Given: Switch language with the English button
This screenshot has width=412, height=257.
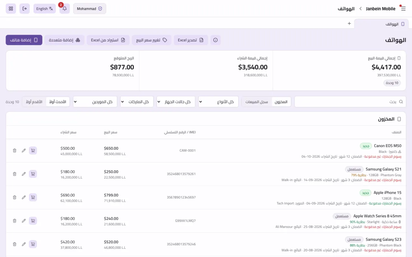Looking at the screenshot, I should [45, 9].
